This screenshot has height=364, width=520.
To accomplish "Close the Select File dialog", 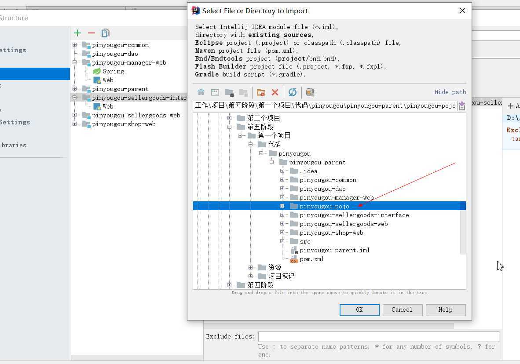I will [x=462, y=11].
